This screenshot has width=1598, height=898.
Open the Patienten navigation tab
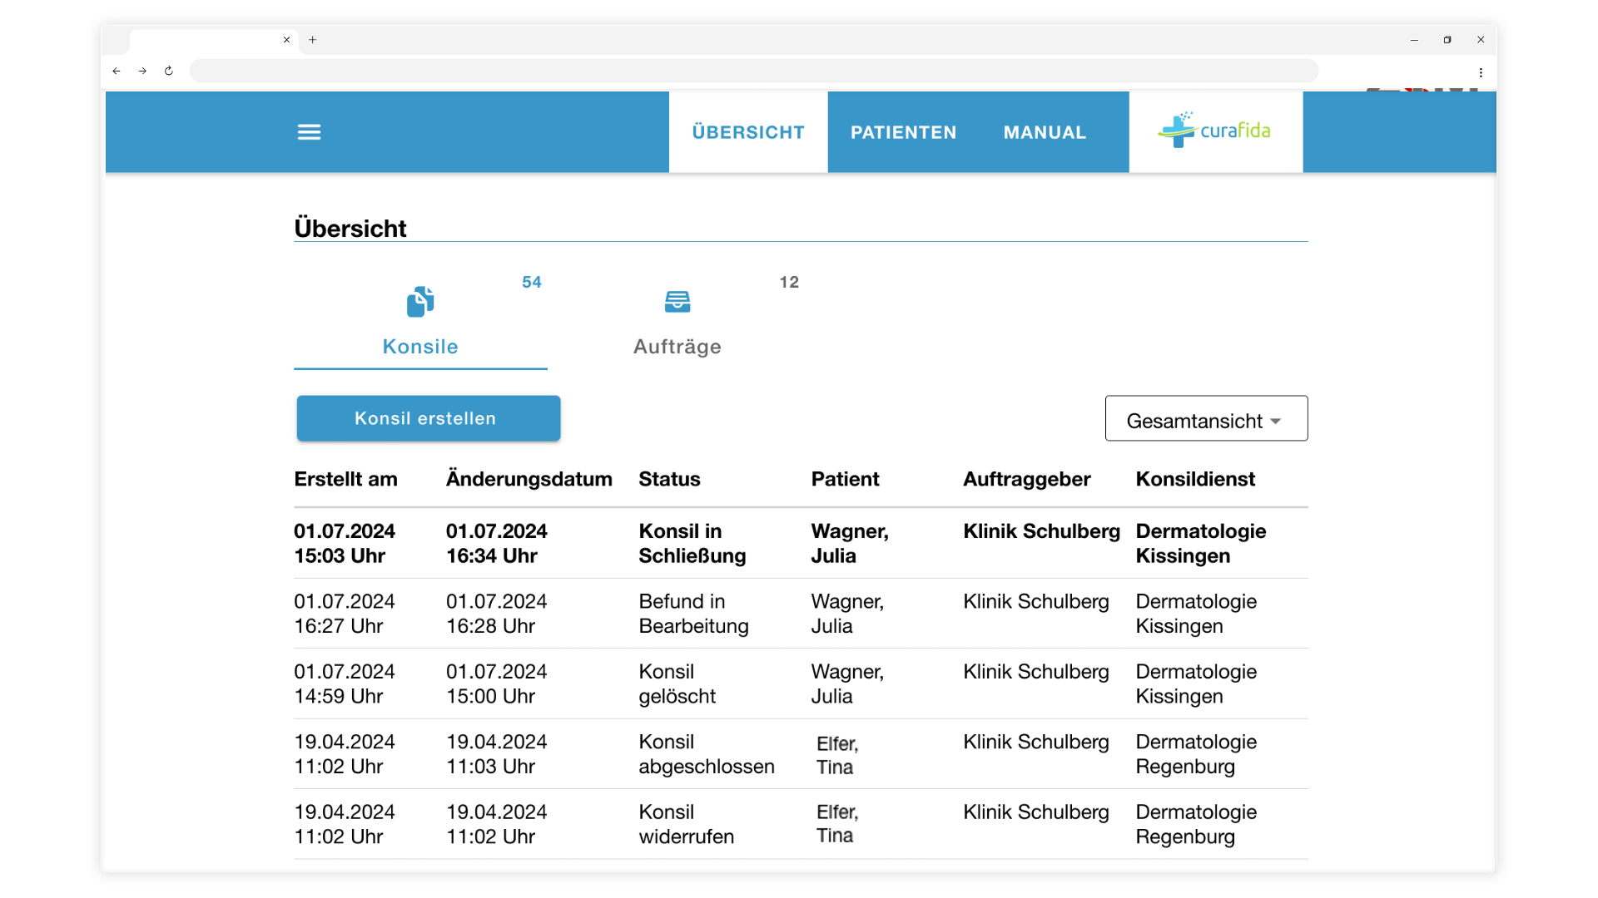tap(903, 132)
